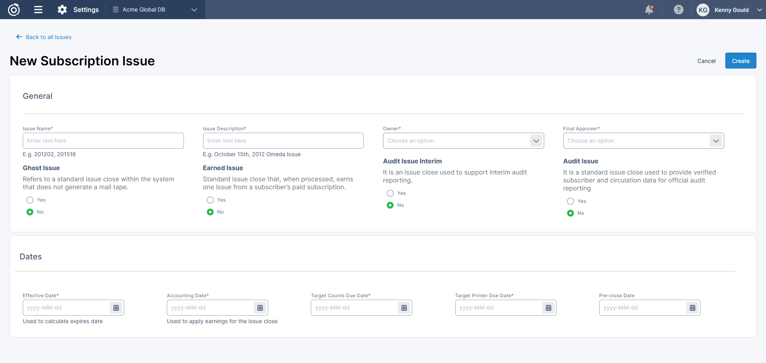Viewport: 766px width, 363px height.
Task: Expand the Owner dropdown
Action: tap(536, 141)
